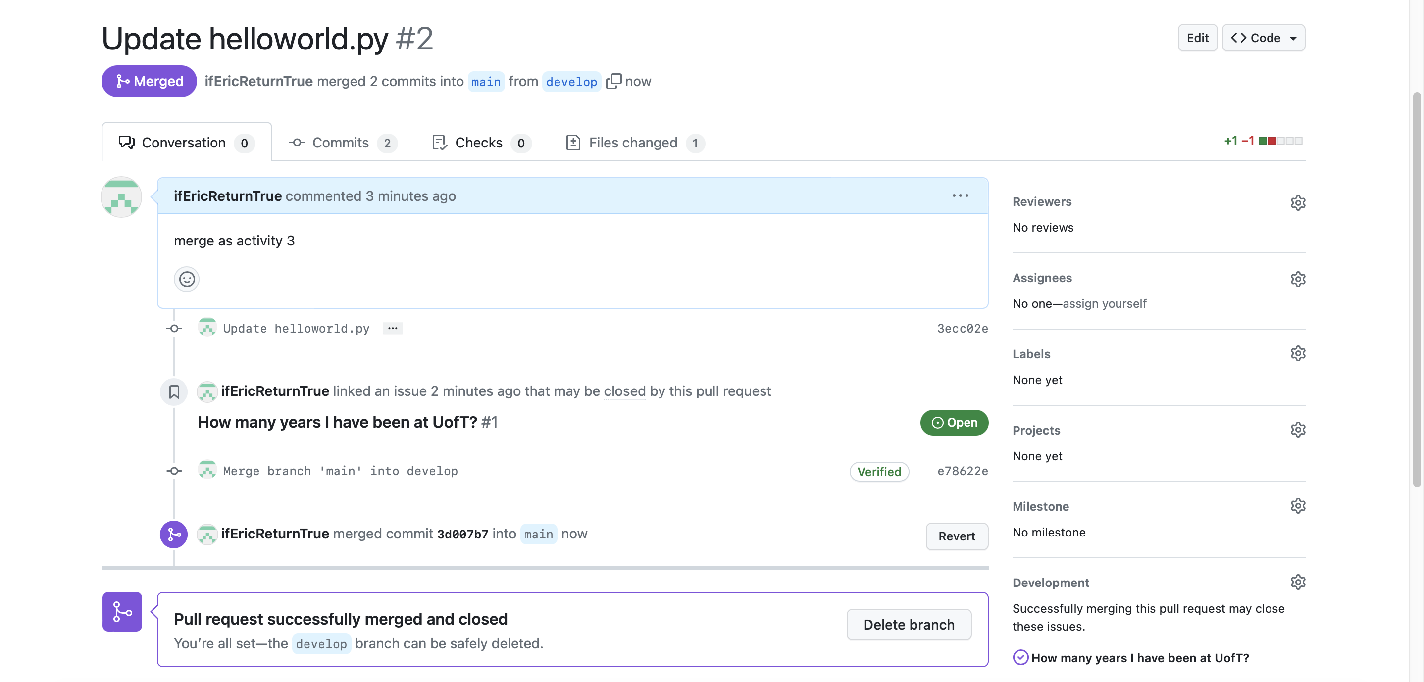This screenshot has width=1424, height=682.
Task: Click the diffstat colored blocks indicator
Action: pyautogui.click(x=1280, y=141)
